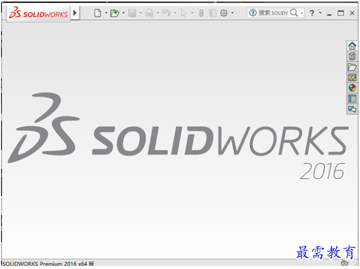This screenshot has height=269, width=360.
Task: Expand the menu bar flyout arrow
Action: pos(75,13)
